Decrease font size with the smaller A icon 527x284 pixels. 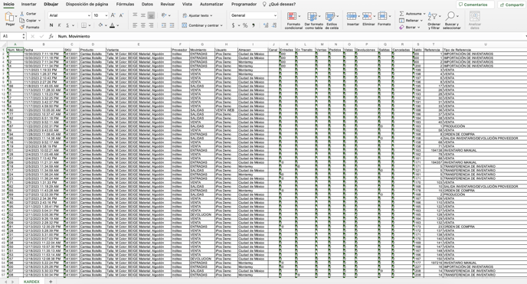pyautogui.click(x=121, y=15)
